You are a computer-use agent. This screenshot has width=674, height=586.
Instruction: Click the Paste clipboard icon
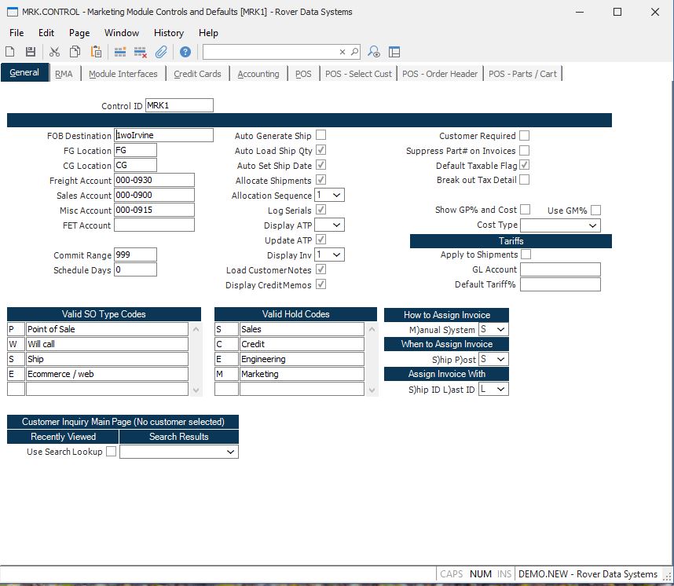point(96,52)
